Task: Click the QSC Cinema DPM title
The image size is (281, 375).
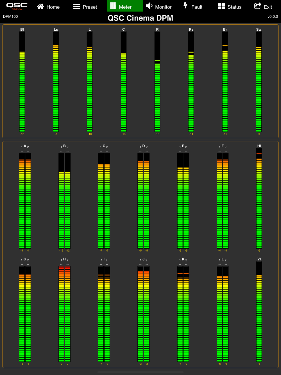Action: pos(140,18)
